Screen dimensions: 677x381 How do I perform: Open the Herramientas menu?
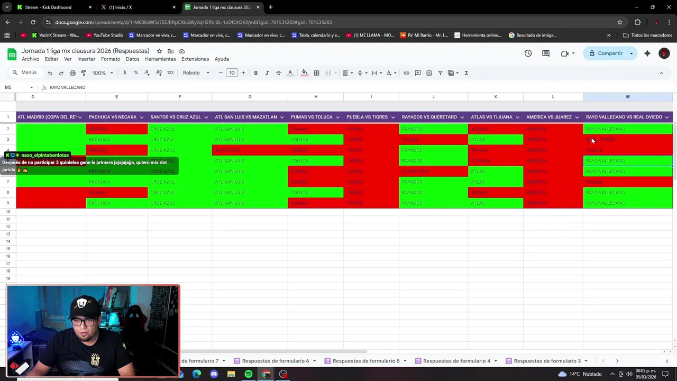tap(160, 59)
